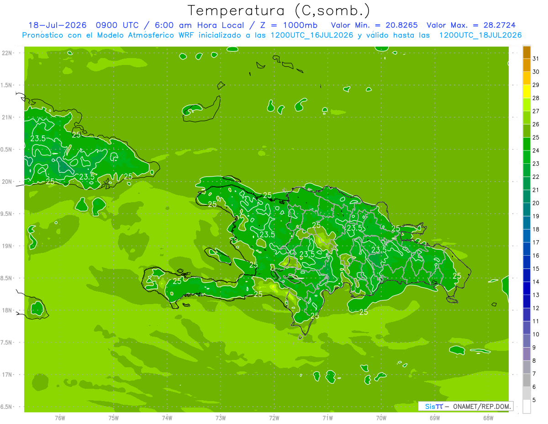Pick the colorbar swatch between 26 and 27

[x=527, y=118]
